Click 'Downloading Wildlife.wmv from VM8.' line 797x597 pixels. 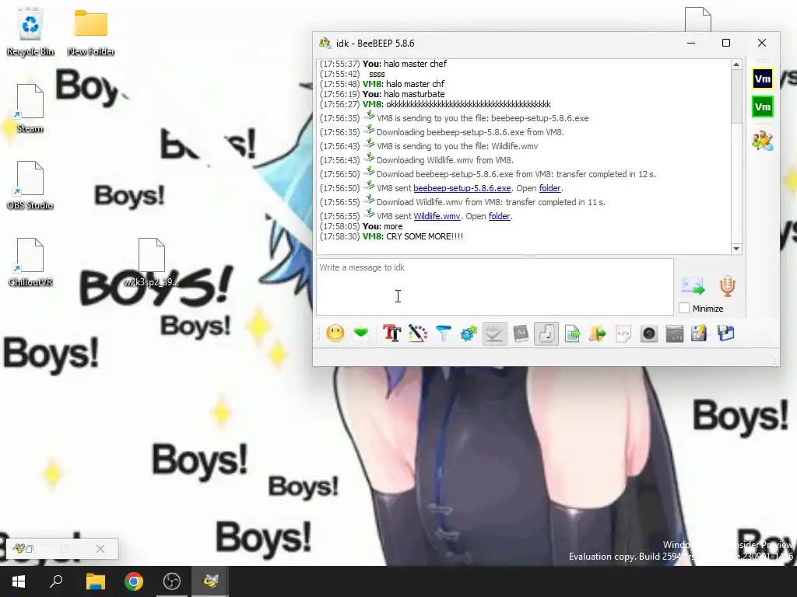pos(444,160)
